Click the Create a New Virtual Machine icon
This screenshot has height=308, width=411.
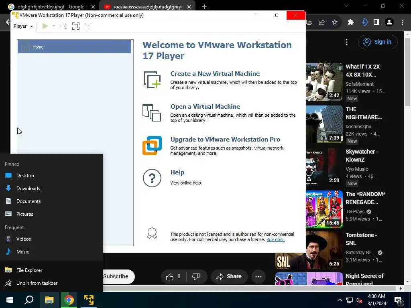click(x=152, y=80)
